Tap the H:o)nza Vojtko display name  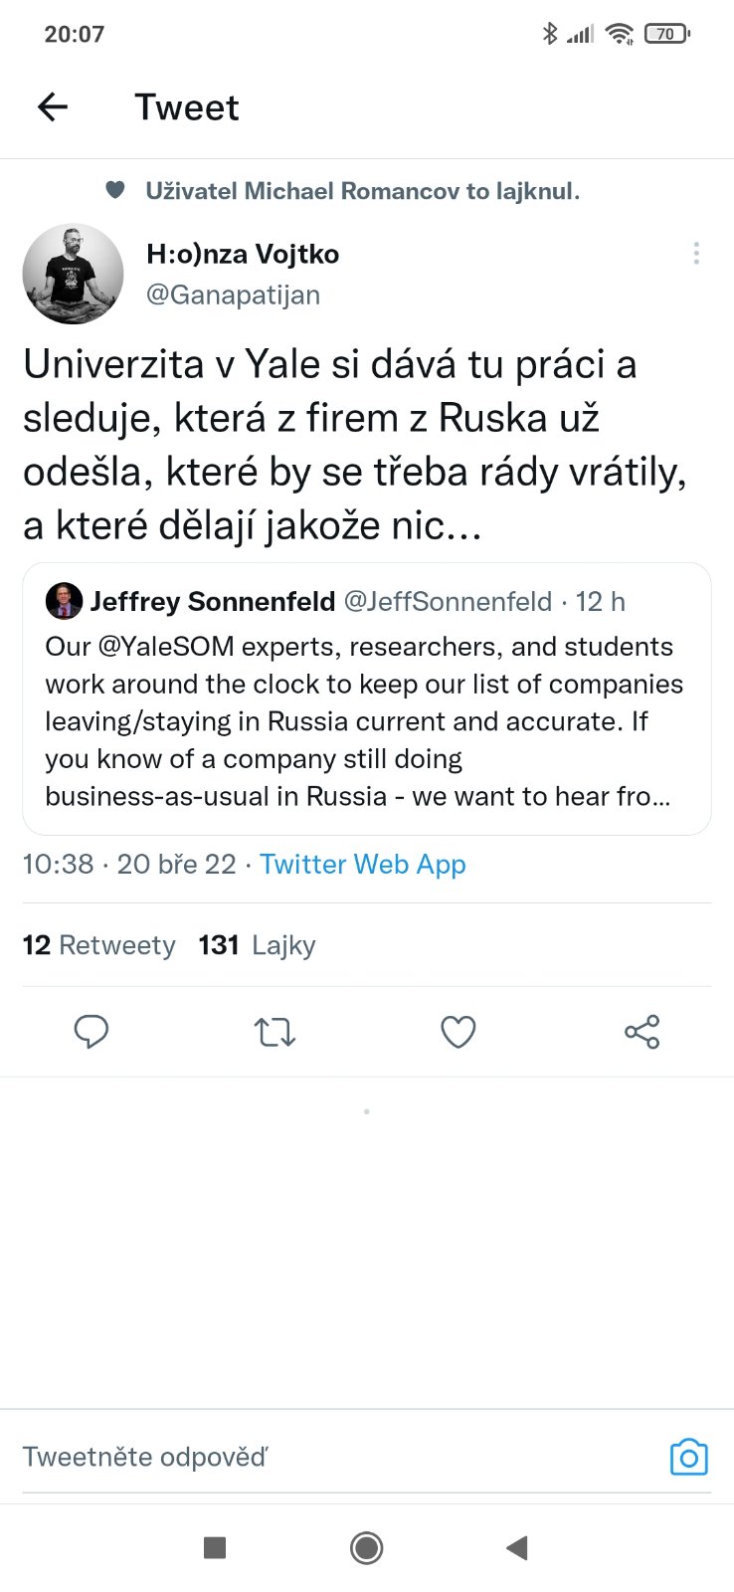click(x=243, y=254)
